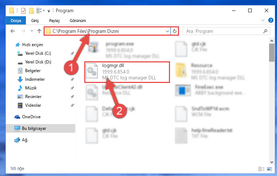
Task: Click the vertical scrollbar down arrow
Action: pos(272,162)
